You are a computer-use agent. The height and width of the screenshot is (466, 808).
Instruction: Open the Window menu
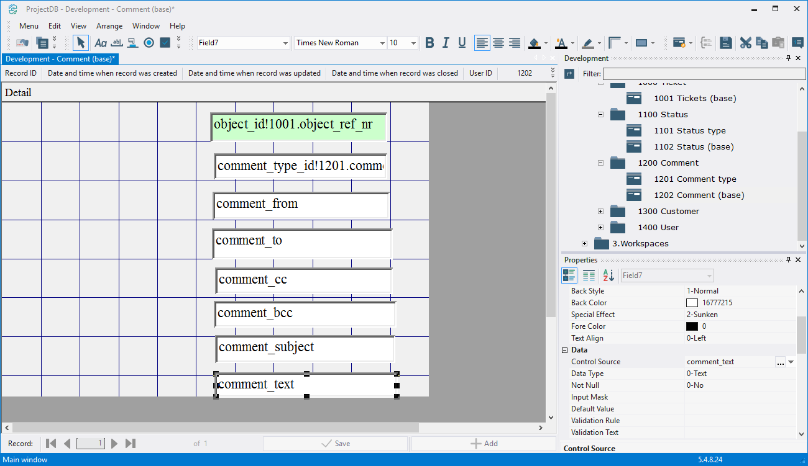pyautogui.click(x=146, y=26)
